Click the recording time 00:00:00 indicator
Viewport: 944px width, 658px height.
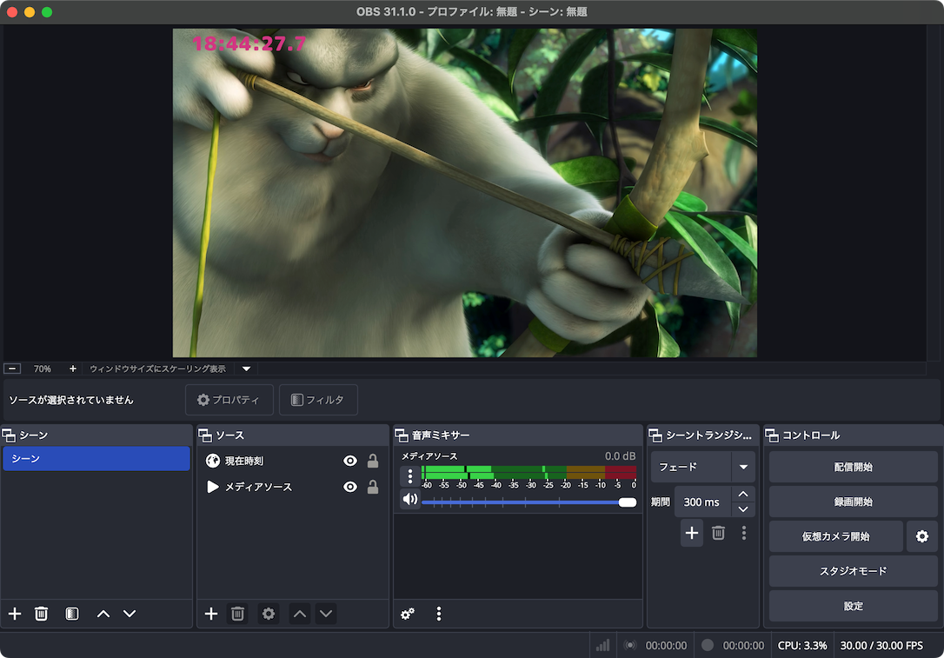click(743, 645)
